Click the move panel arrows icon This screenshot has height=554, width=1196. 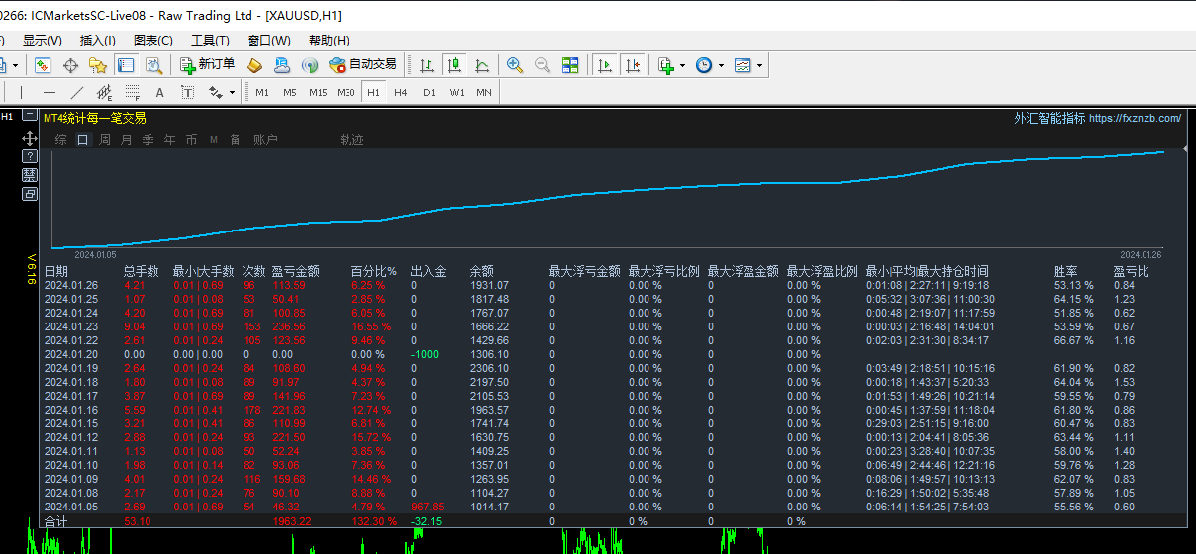[30, 139]
